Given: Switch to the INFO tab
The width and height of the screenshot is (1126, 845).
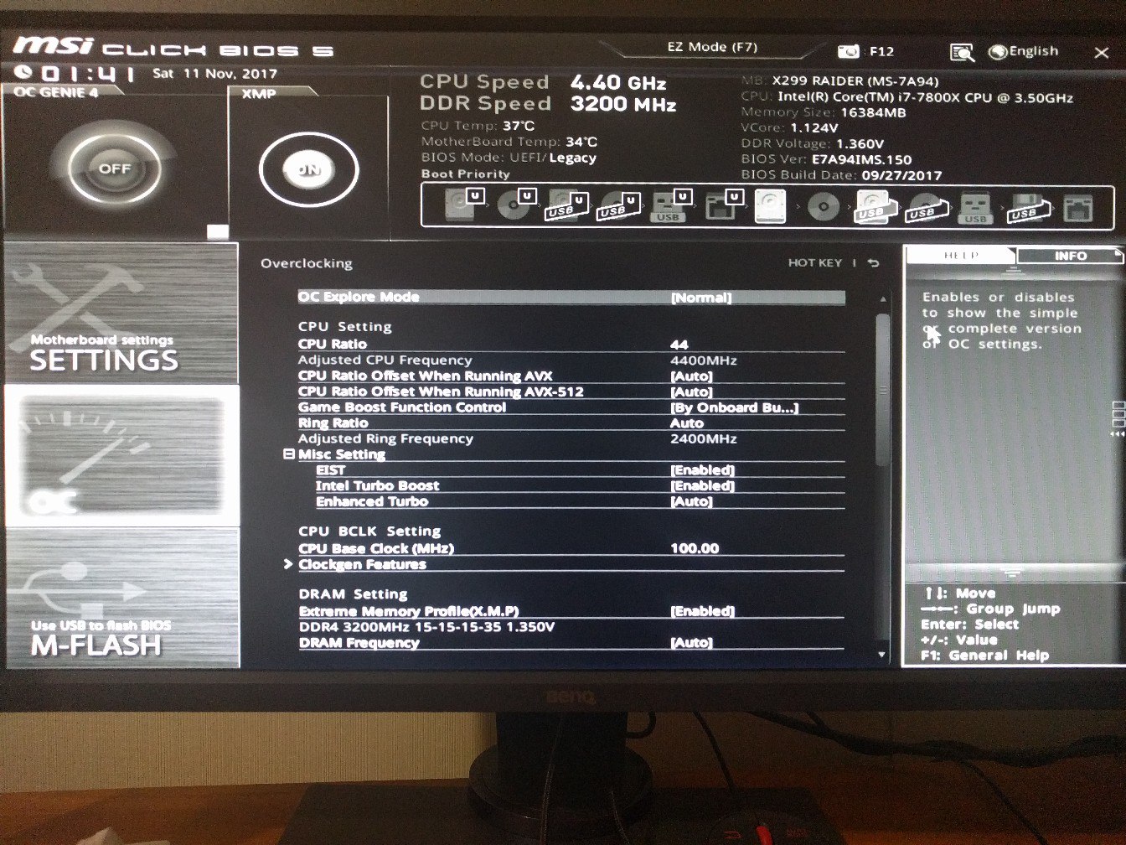Looking at the screenshot, I should 1070,256.
